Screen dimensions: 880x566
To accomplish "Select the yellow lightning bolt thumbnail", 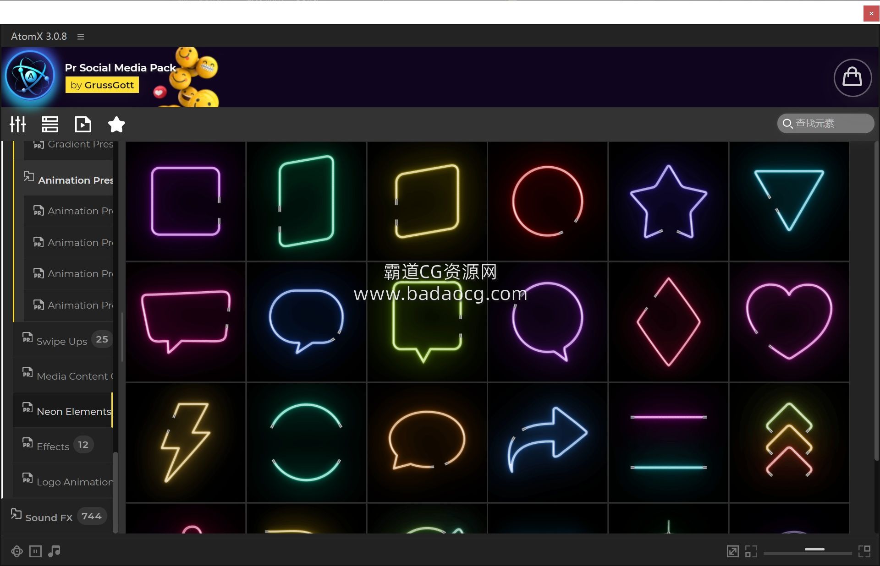I will pyautogui.click(x=186, y=442).
